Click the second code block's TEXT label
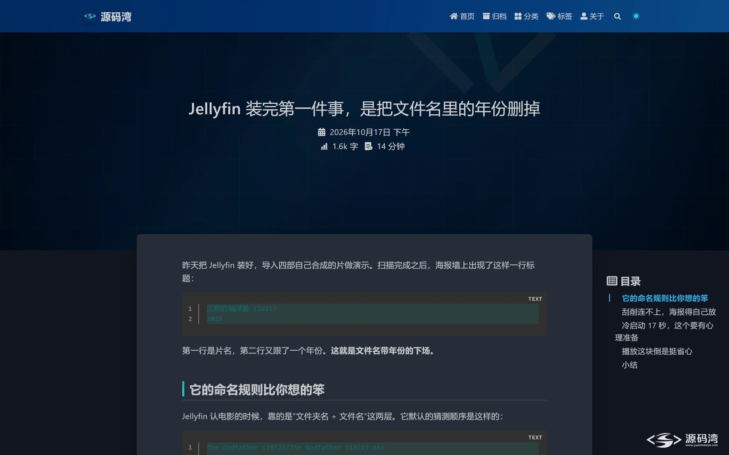The height and width of the screenshot is (455, 729). (x=535, y=437)
